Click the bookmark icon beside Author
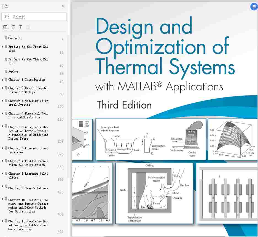The width and height of the screenshot is (258, 237). pyautogui.click(x=6, y=71)
